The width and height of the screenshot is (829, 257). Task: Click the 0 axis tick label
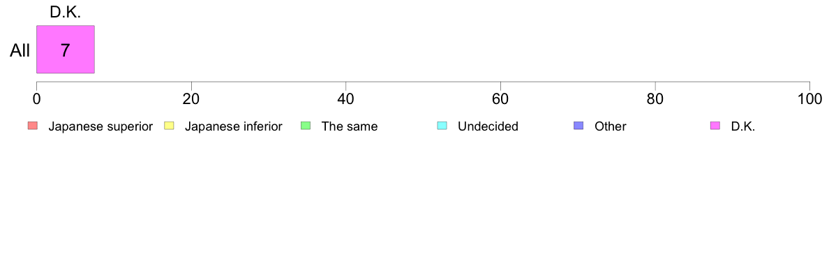(36, 98)
